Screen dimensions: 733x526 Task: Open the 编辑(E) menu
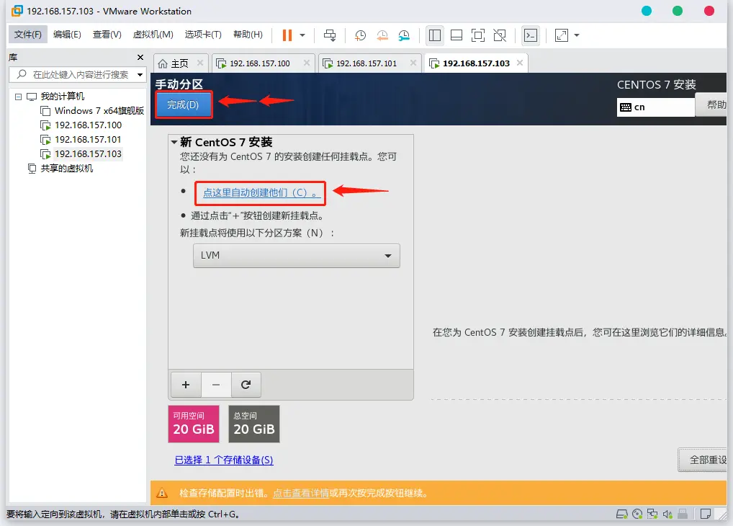point(67,34)
